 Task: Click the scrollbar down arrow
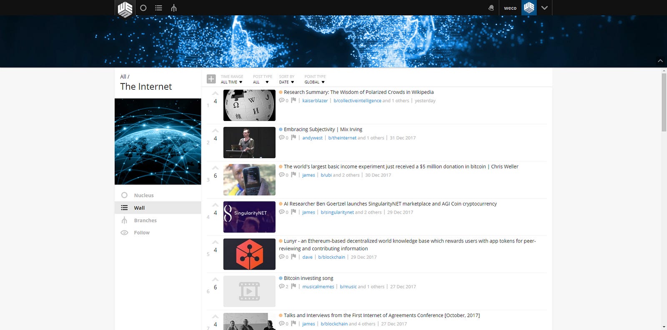pyautogui.click(x=664, y=327)
